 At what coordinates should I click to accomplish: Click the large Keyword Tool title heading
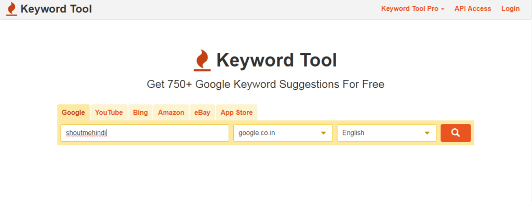click(x=276, y=60)
